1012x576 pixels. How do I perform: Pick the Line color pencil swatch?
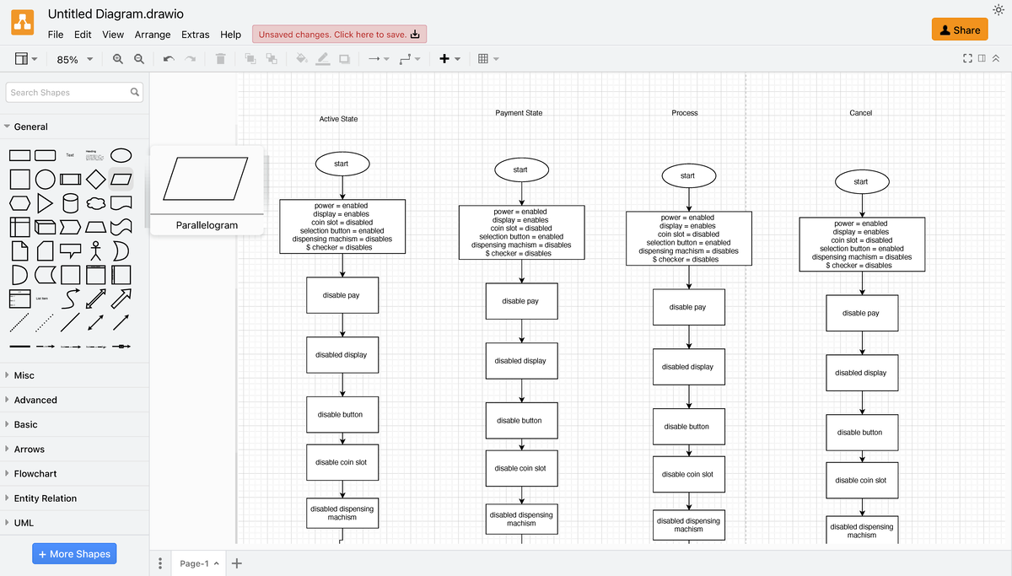pyautogui.click(x=324, y=58)
